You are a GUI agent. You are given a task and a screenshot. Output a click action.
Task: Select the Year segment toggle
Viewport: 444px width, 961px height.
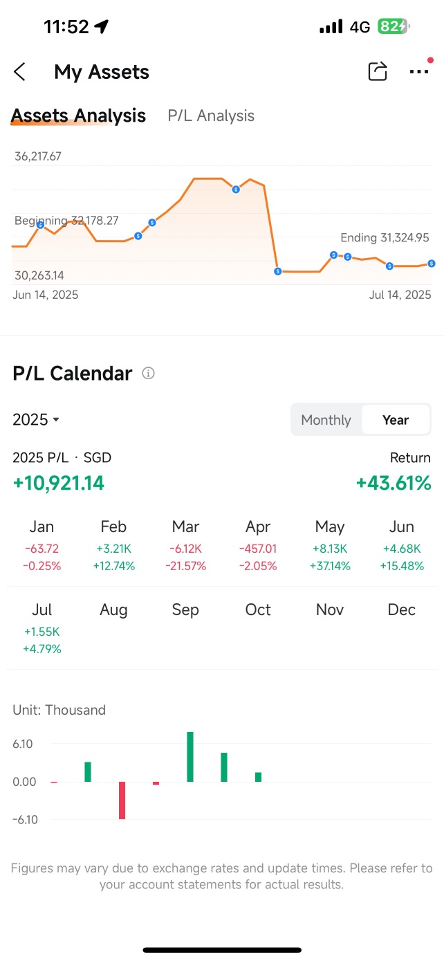pyautogui.click(x=396, y=420)
